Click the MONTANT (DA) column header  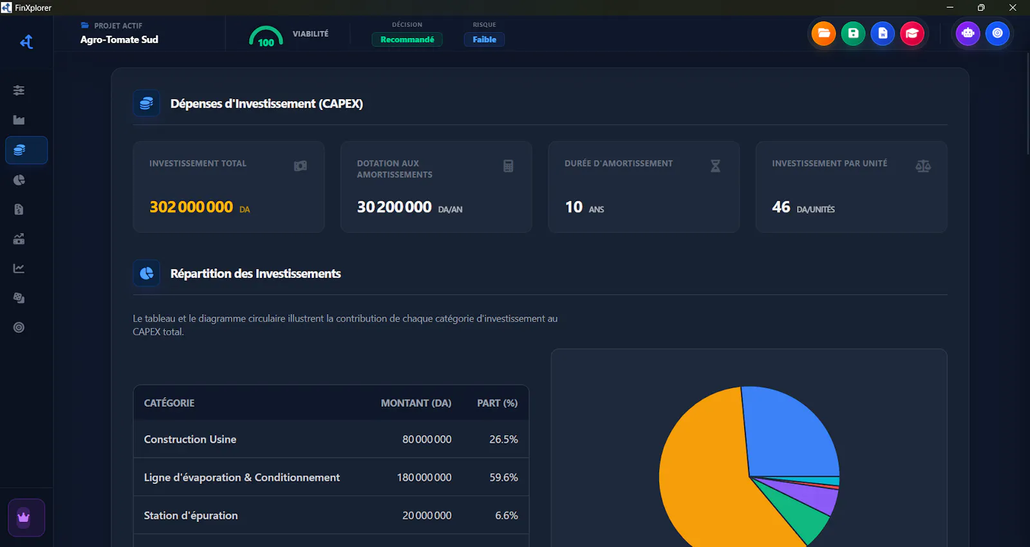point(416,403)
